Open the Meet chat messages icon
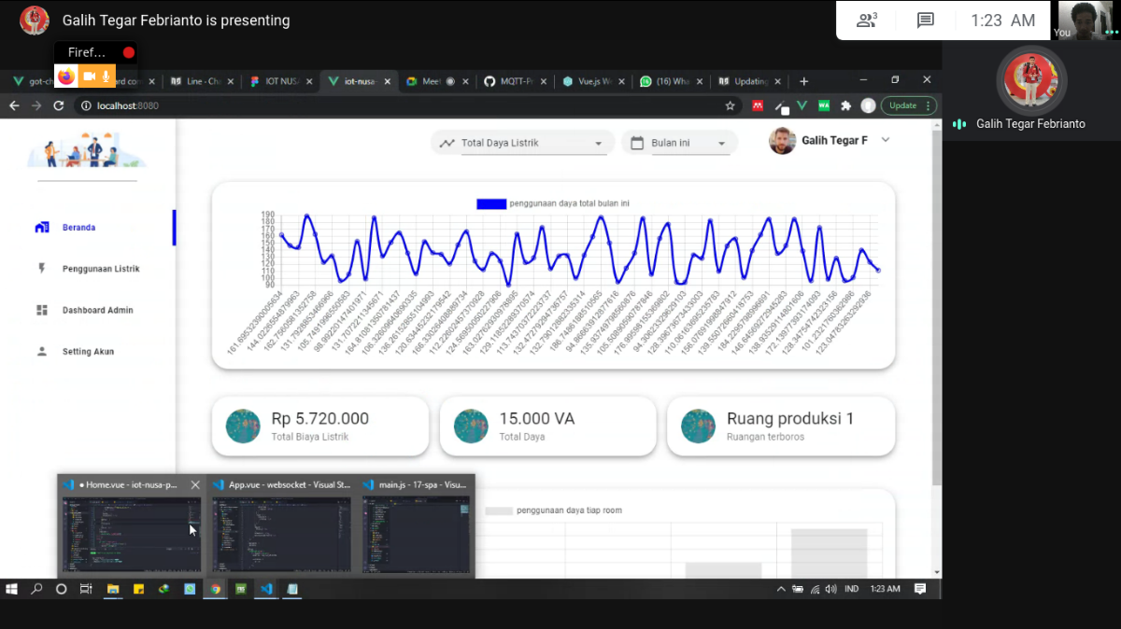This screenshot has width=1121, height=629. (925, 21)
